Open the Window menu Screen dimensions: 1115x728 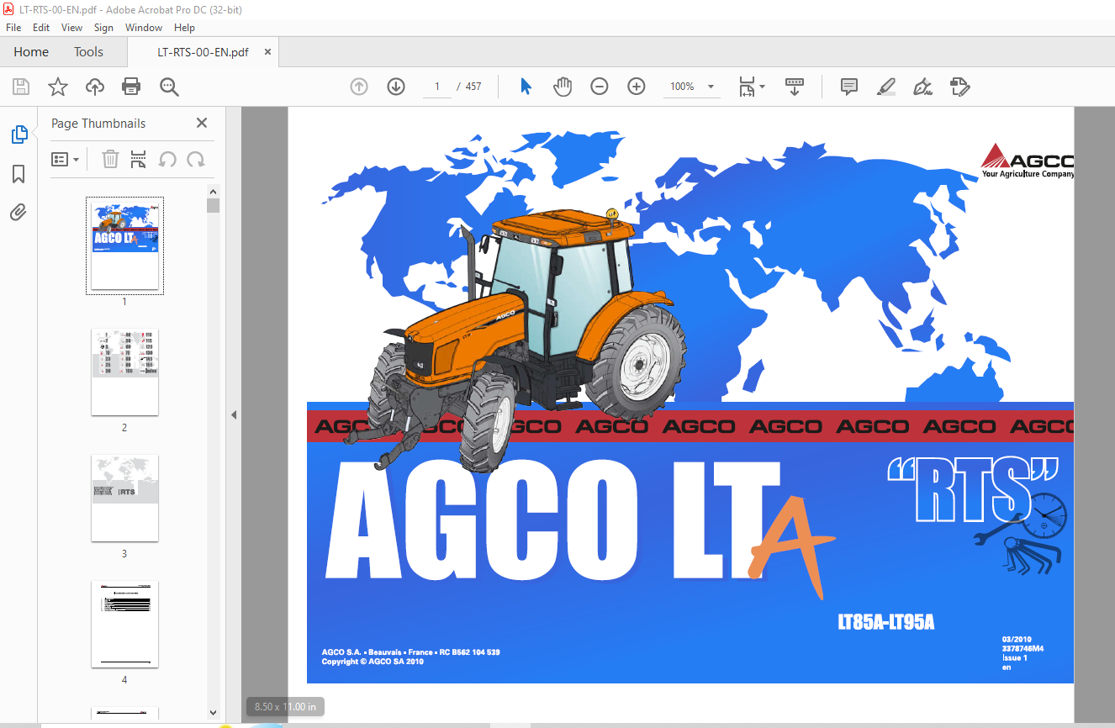[144, 28]
